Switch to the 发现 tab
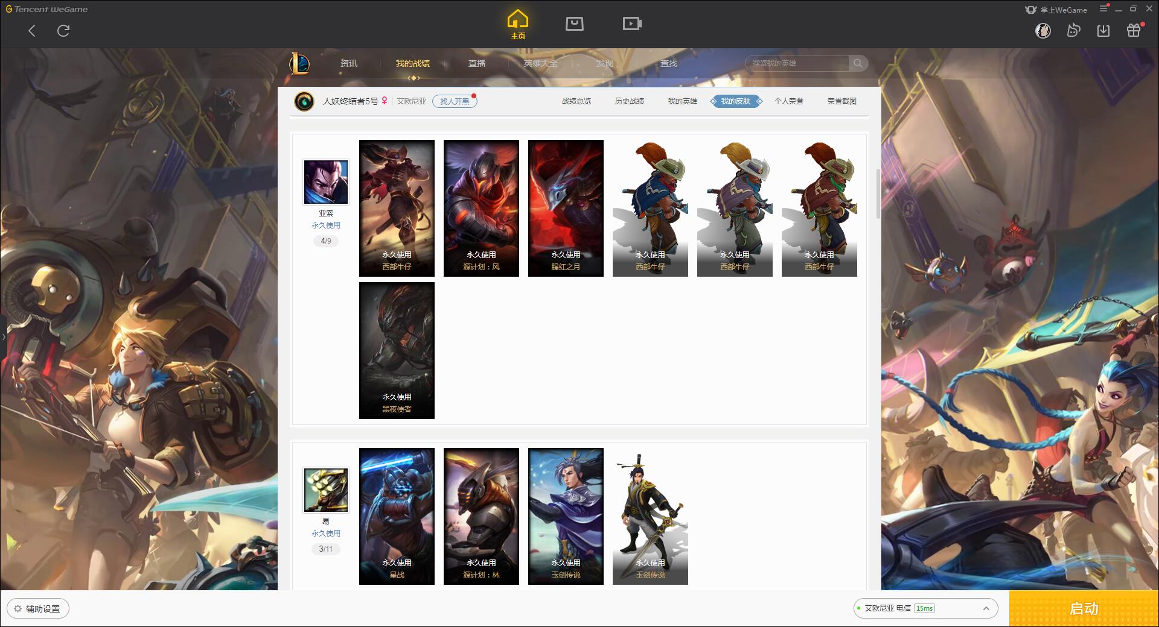 click(605, 63)
